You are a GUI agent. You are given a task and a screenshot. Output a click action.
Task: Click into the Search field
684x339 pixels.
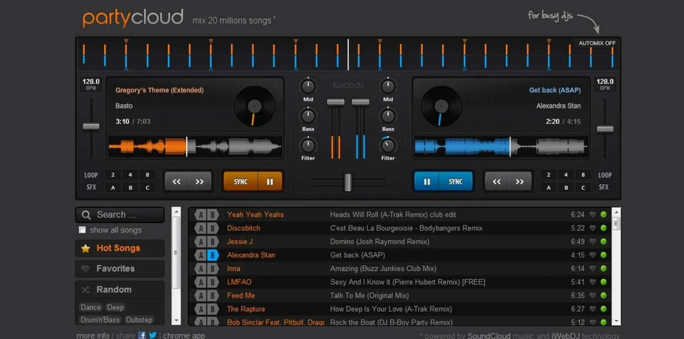(120, 215)
